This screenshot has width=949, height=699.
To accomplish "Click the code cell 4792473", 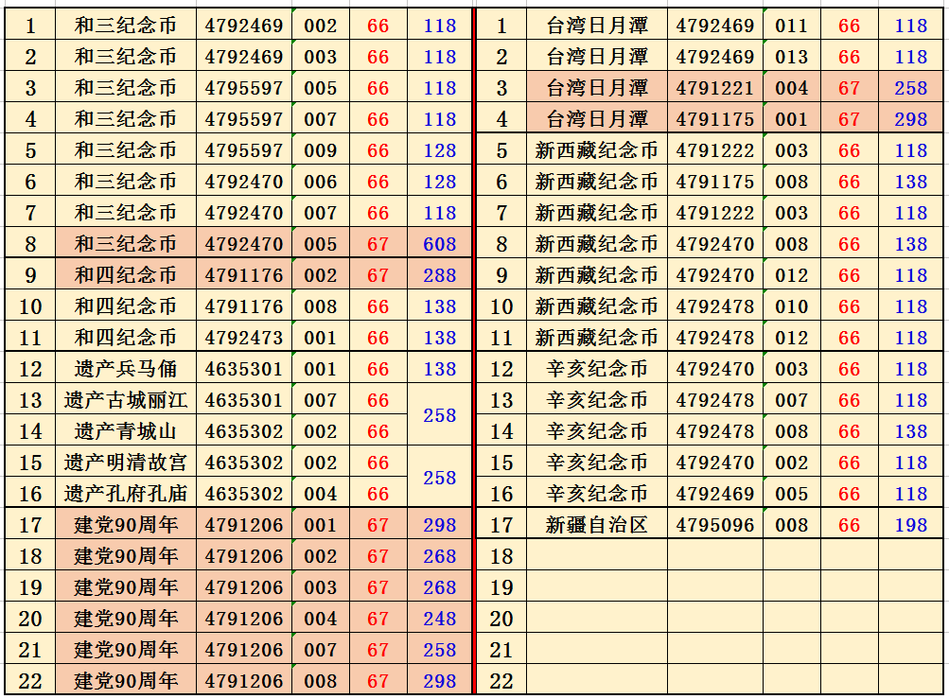I will tap(243, 338).
